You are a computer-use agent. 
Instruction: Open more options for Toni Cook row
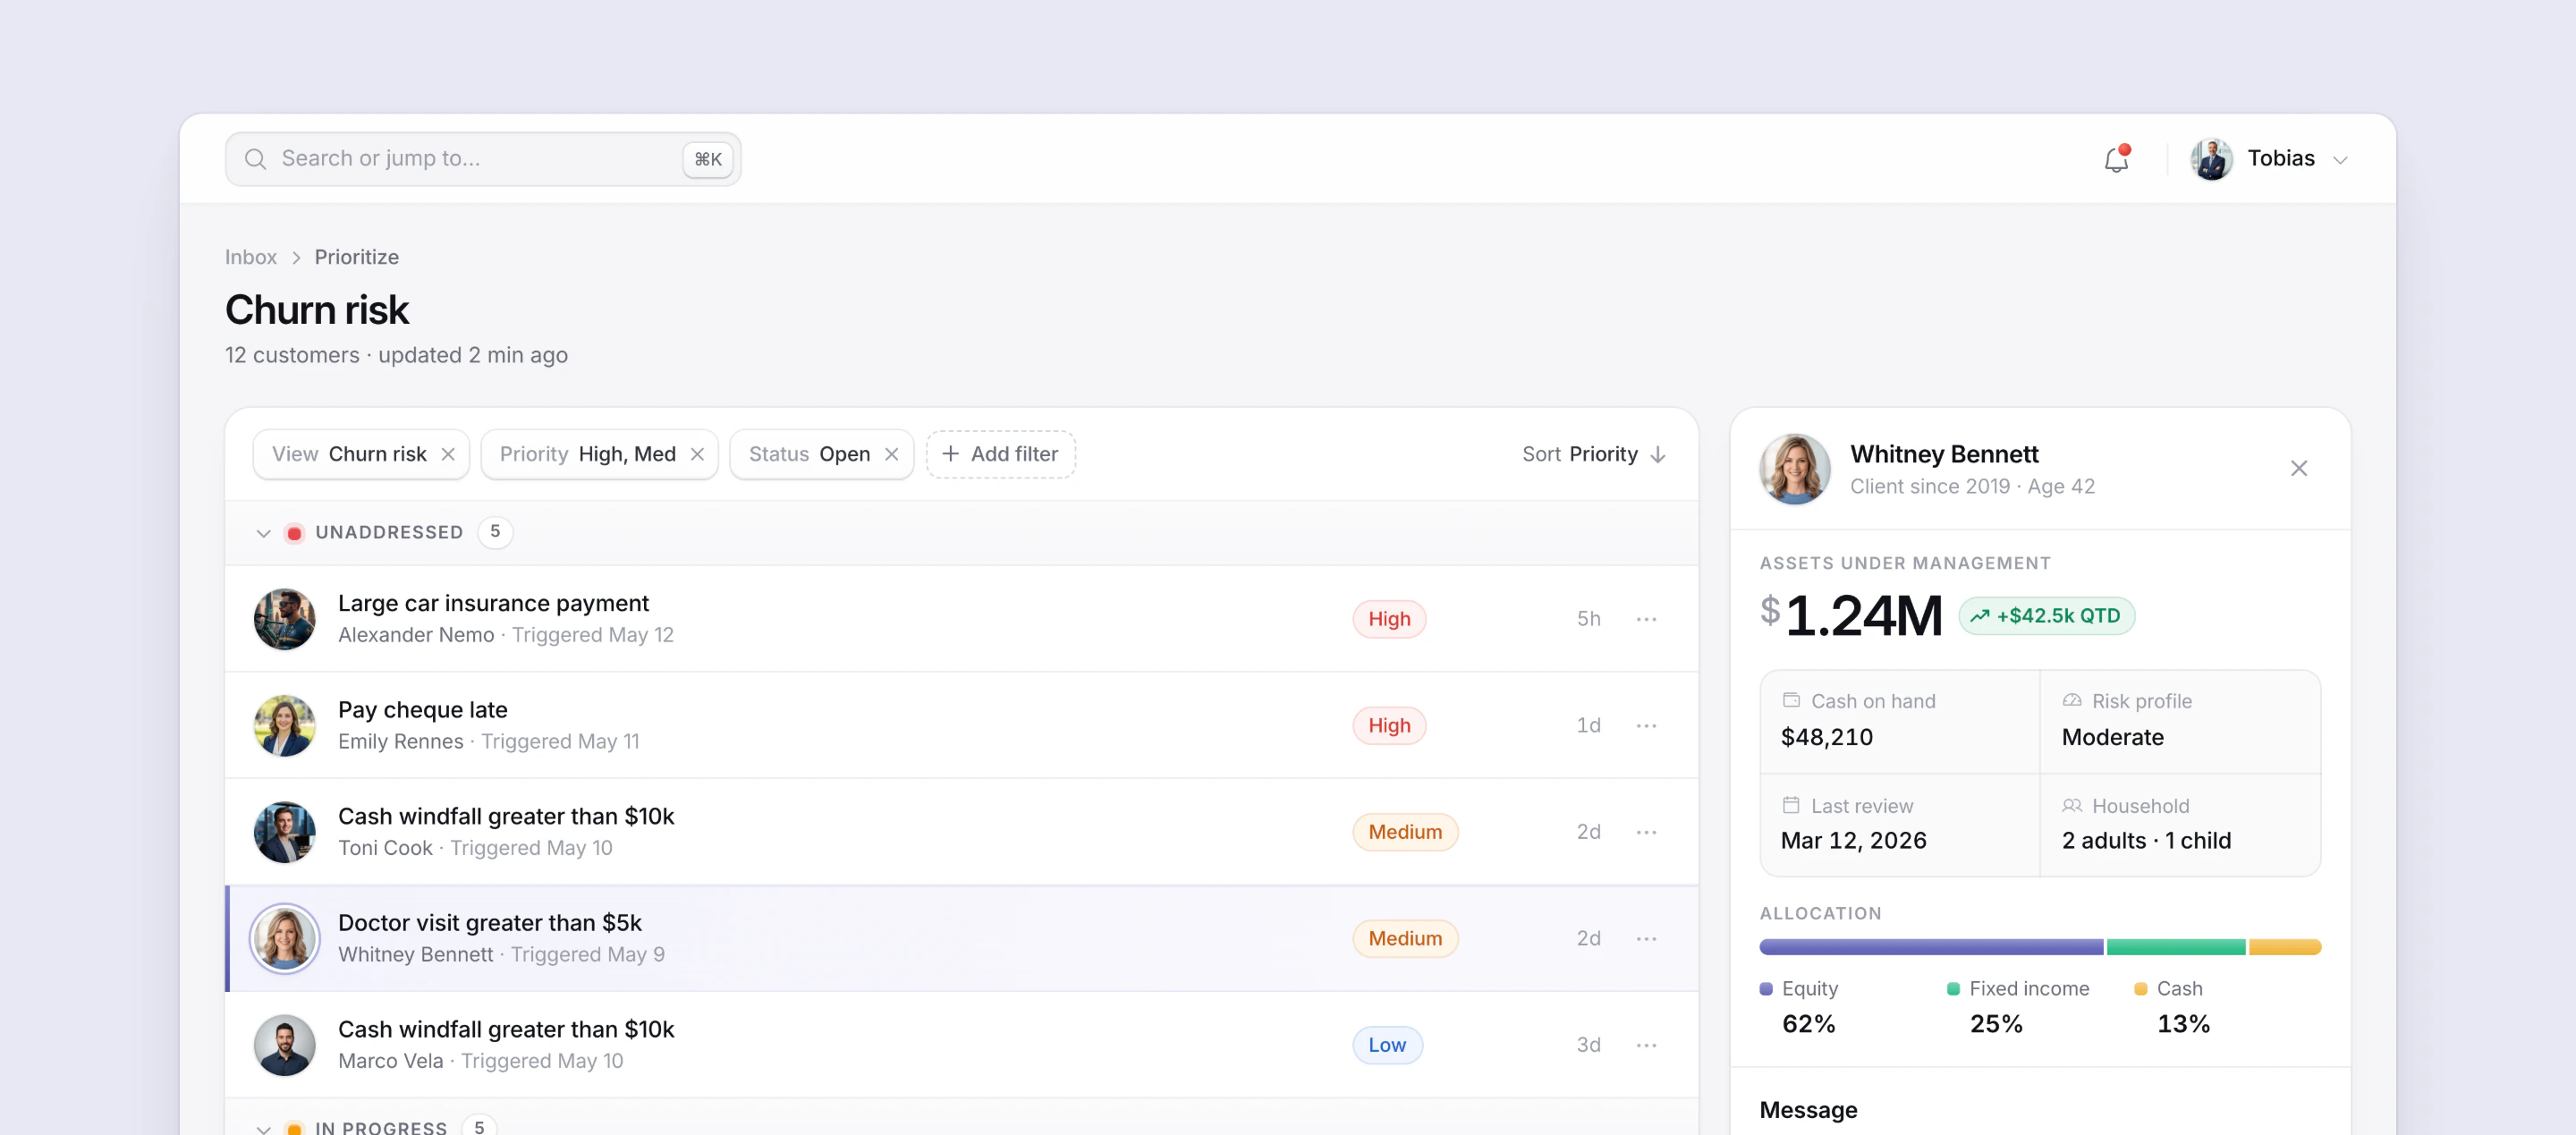tap(1646, 832)
